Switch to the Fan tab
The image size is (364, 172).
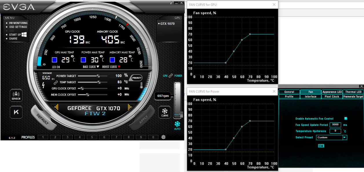311,92
